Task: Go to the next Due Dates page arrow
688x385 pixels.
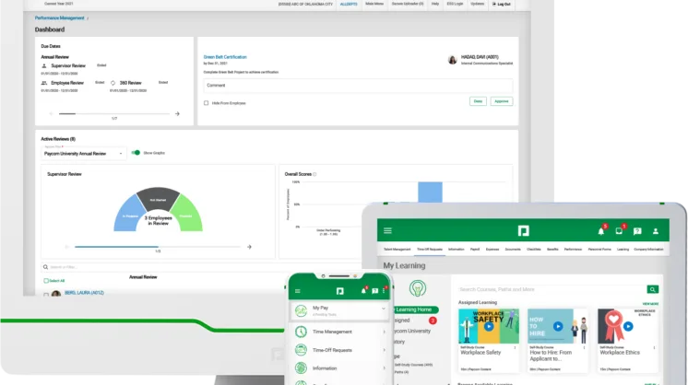Action: [x=177, y=114]
